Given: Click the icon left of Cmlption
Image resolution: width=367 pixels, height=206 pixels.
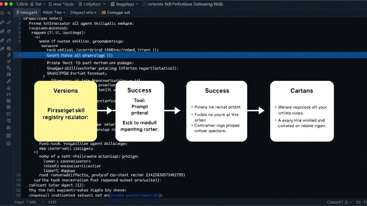Looking at the screenshot, I should tap(80, 4).
